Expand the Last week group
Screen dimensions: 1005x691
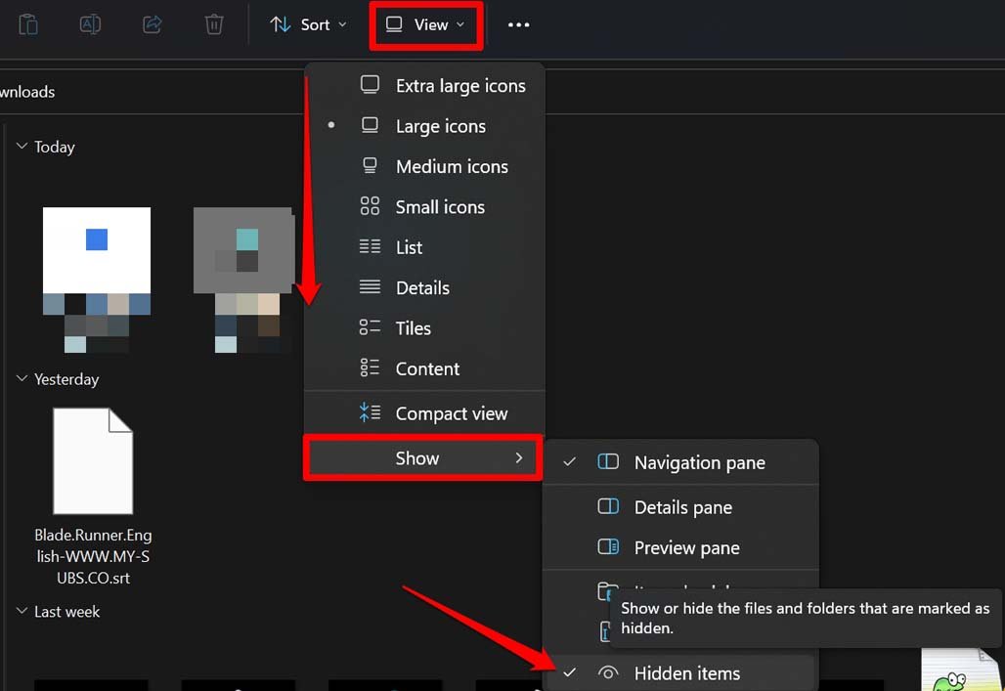point(22,611)
